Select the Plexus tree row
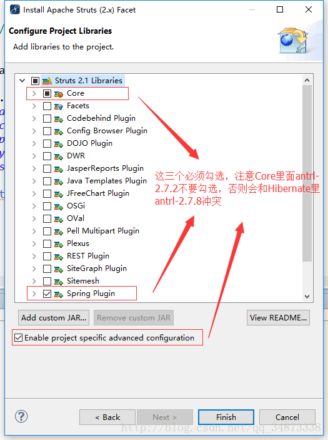Image resolution: width=328 pixels, height=440 pixels. (78, 243)
